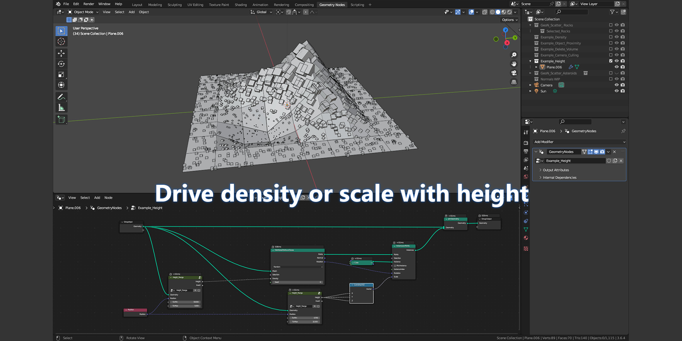The width and height of the screenshot is (682, 341).
Task: Expand the Plane.006 tree row
Action: pyautogui.click(x=536, y=67)
